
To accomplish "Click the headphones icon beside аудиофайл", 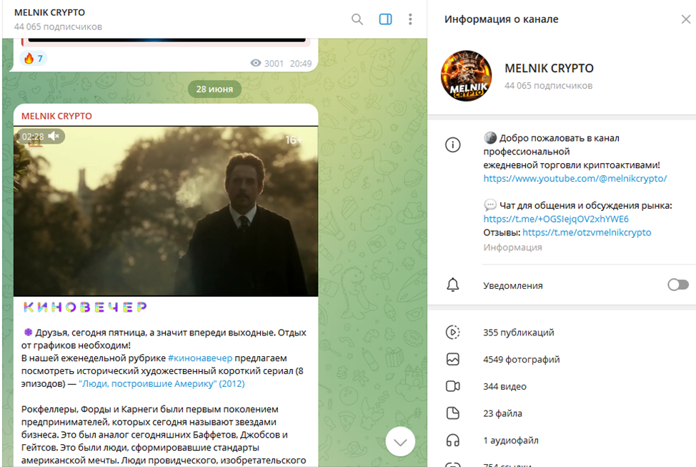I will pyautogui.click(x=453, y=441).
